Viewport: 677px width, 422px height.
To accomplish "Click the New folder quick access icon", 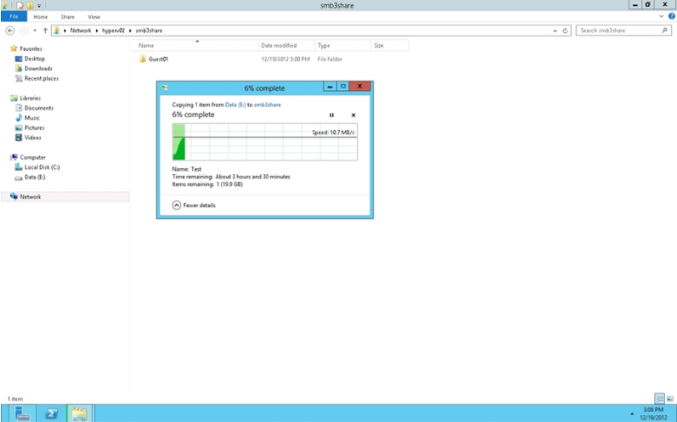I will [30, 5].
